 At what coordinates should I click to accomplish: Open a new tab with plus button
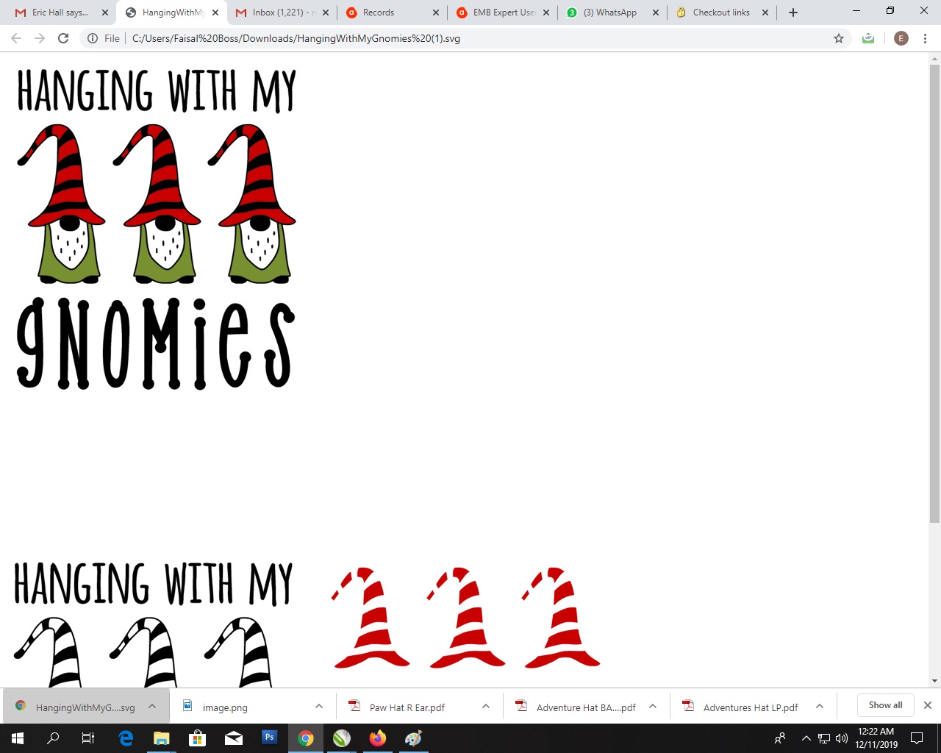tap(793, 13)
